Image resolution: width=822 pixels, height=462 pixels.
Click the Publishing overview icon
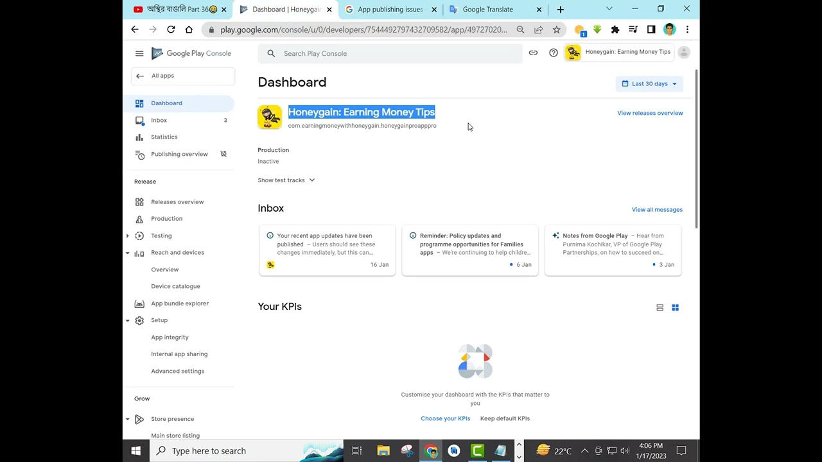click(x=139, y=154)
